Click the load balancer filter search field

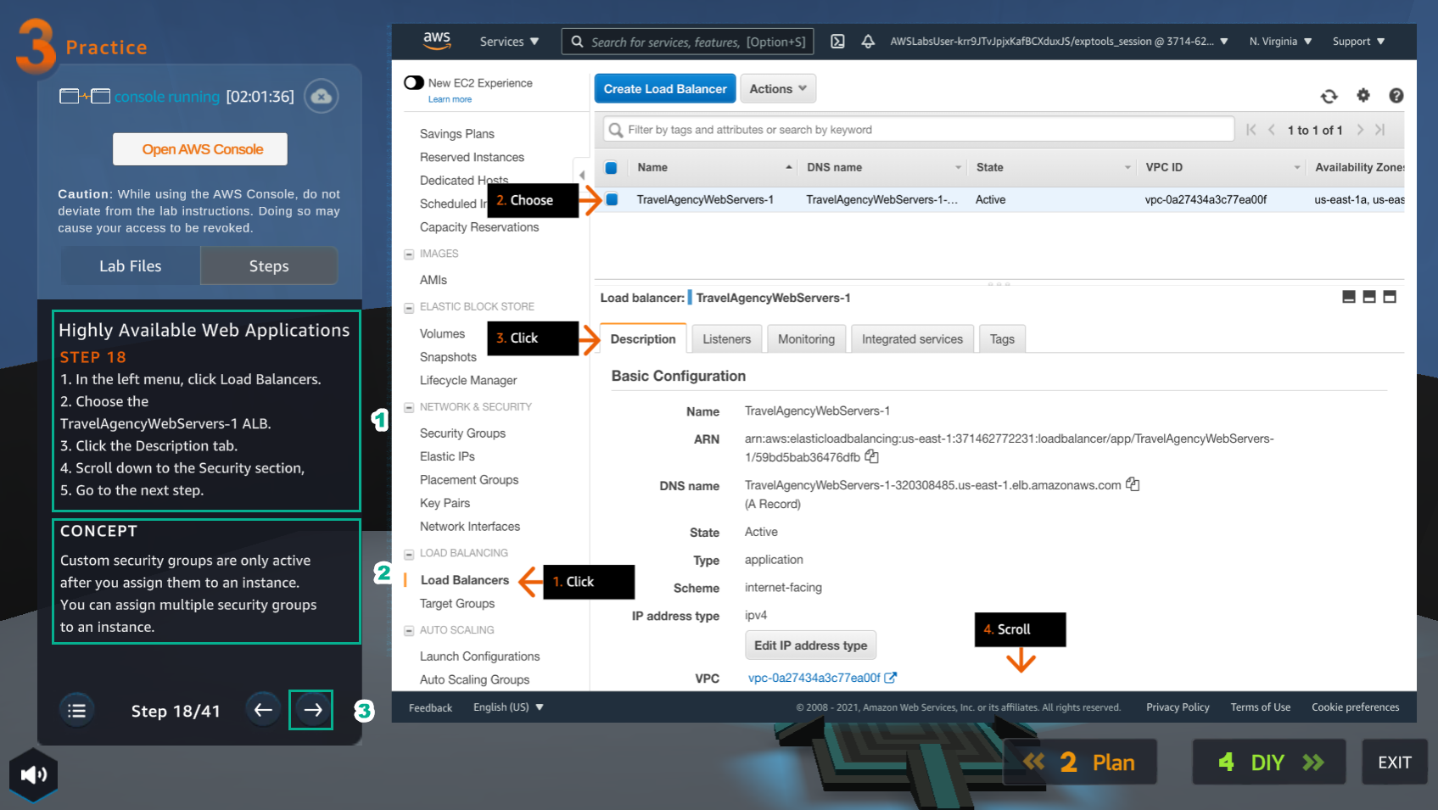click(918, 130)
